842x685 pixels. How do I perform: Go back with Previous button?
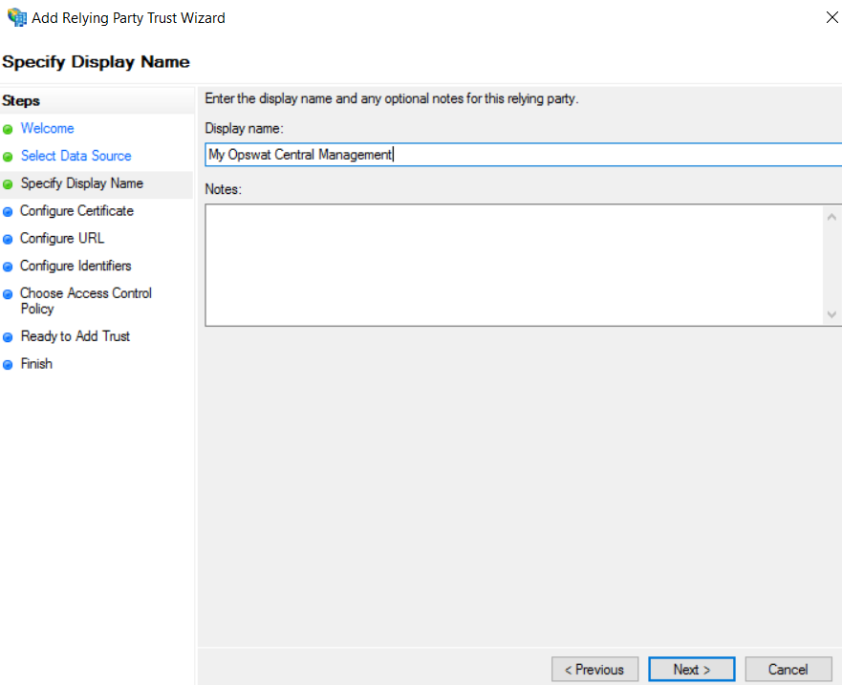(594, 670)
